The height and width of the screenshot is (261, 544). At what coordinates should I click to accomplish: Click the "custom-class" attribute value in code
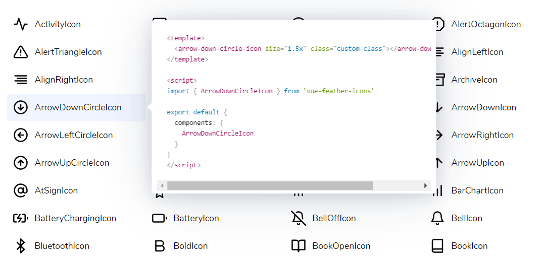coord(359,49)
